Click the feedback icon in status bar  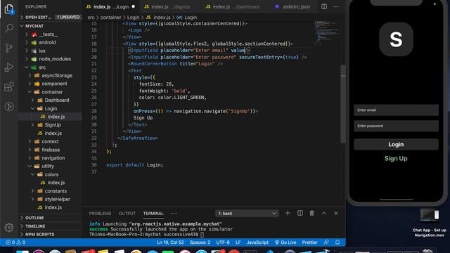coord(326,242)
